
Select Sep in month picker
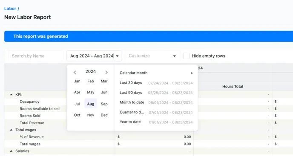[x=104, y=104]
